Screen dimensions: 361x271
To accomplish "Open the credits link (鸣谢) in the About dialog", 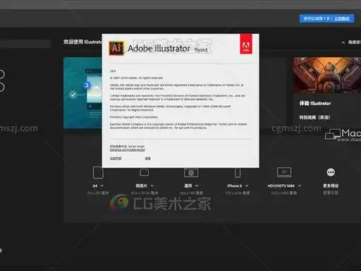I will pos(147,158).
